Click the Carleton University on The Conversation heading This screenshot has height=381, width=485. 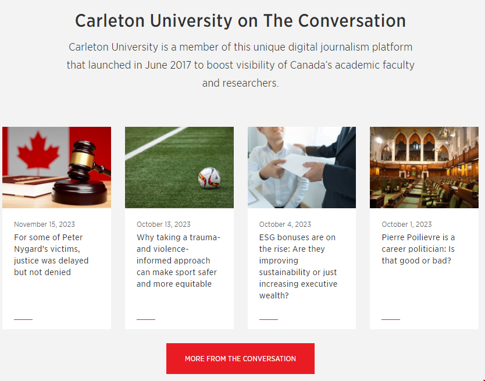(x=240, y=21)
